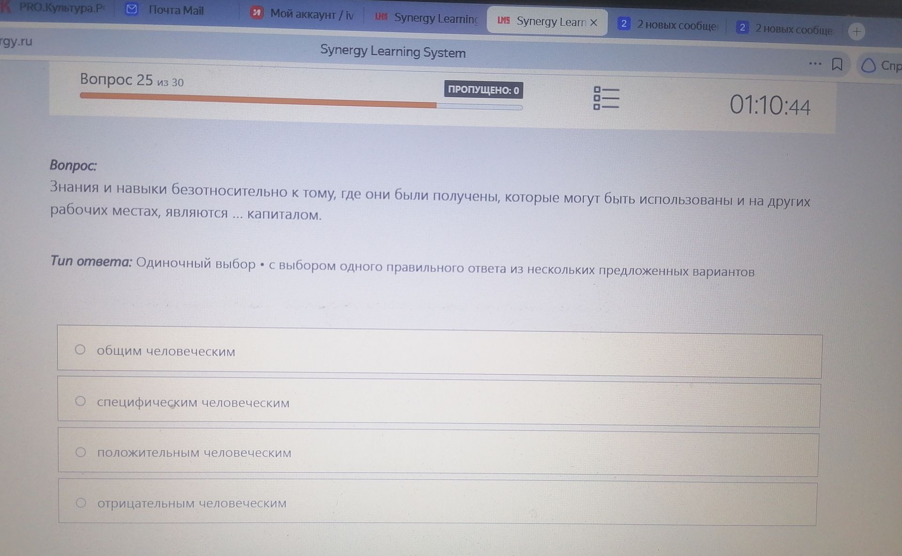Click the bookmark icon in address bar
Screen dimensions: 902x556
[837, 64]
